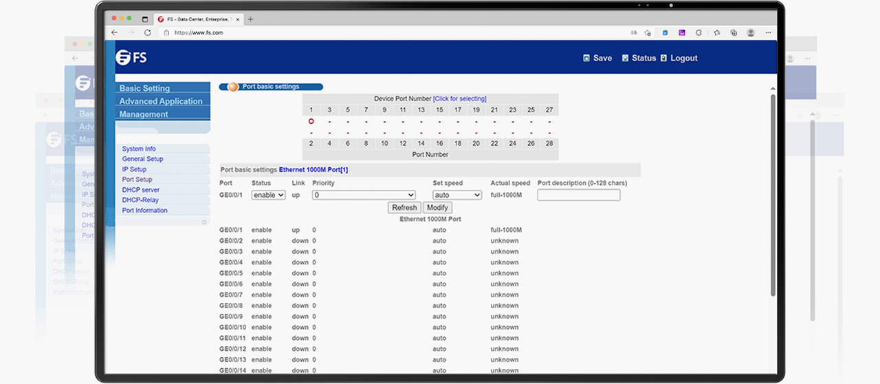This screenshot has width=880, height=384.
Task: Open the browser profile avatar
Action: (751, 32)
